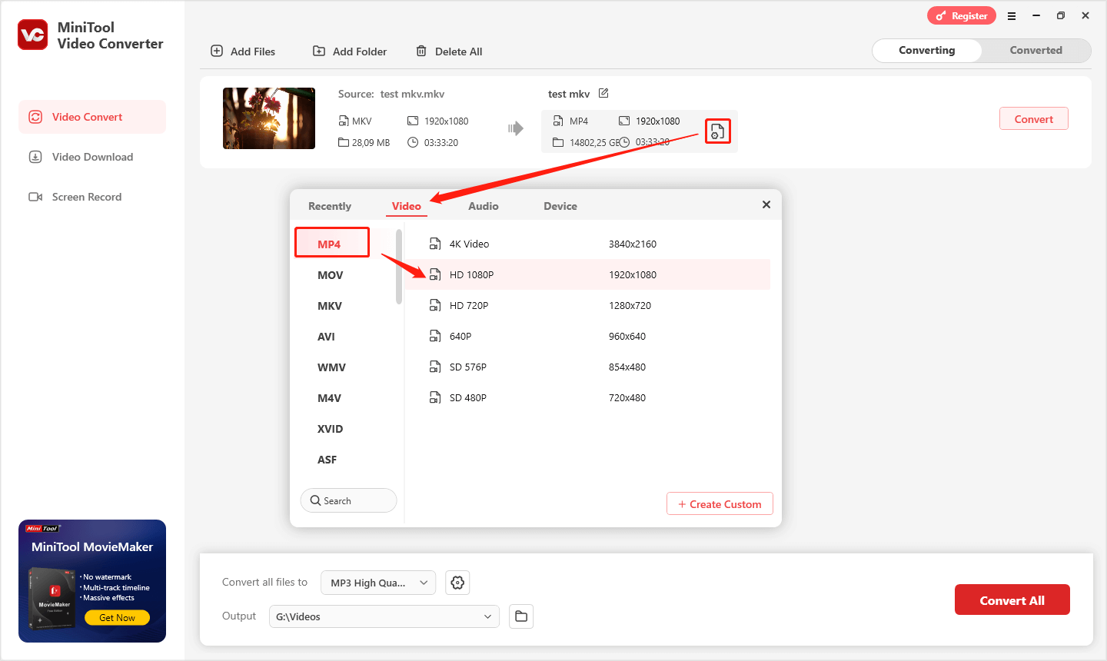Select the Audio tab in format popup

point(484,206)
